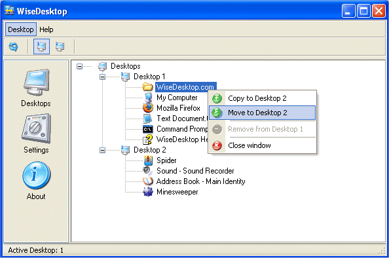Click the Text Document notepad icon
This screenshot has width=389, height=258.
148,119
